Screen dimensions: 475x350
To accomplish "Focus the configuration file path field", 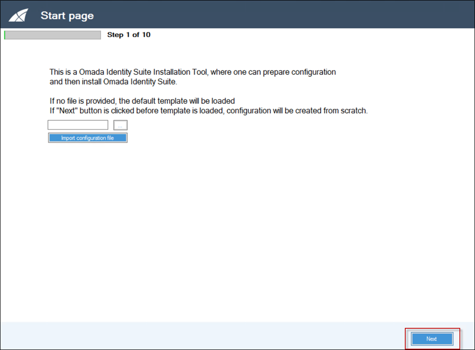I will tap(78, 125).
